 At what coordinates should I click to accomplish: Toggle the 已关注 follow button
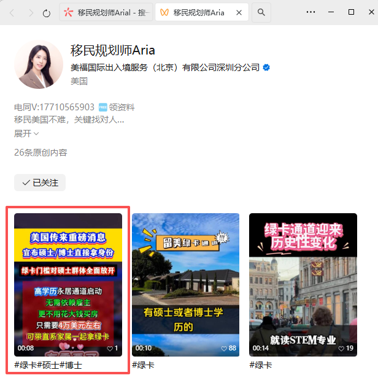point(40,183)
